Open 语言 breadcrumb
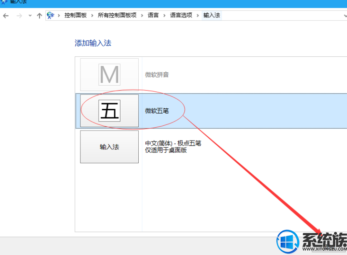This screenshot has width=347, height=255. (x=153, y=15)
